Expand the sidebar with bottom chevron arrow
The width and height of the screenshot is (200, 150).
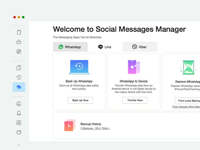coord(19,145)
